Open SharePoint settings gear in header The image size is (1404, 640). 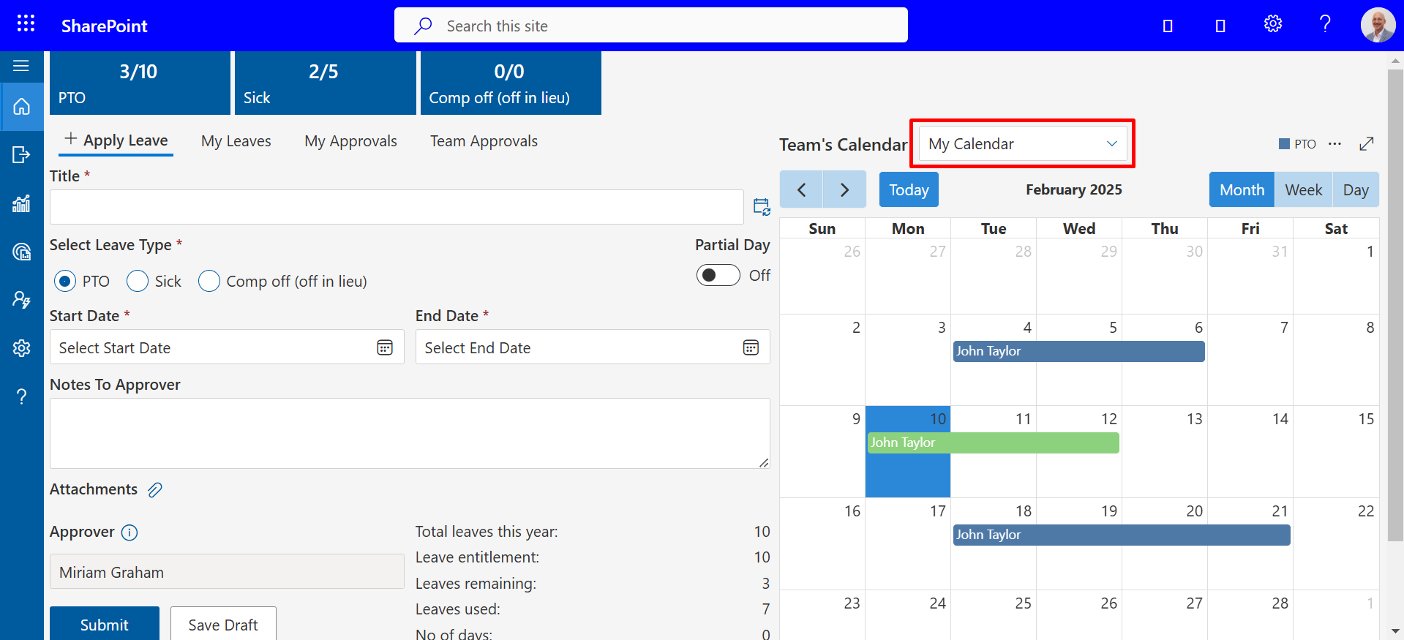point(1273,24)
